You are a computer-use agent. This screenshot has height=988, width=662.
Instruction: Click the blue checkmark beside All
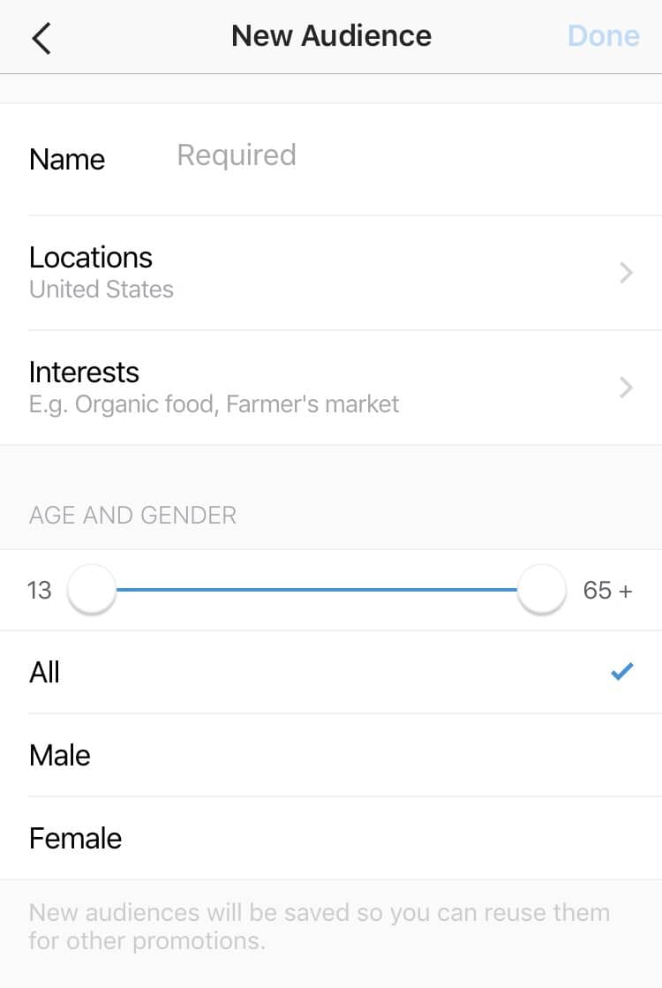point(621,672)
